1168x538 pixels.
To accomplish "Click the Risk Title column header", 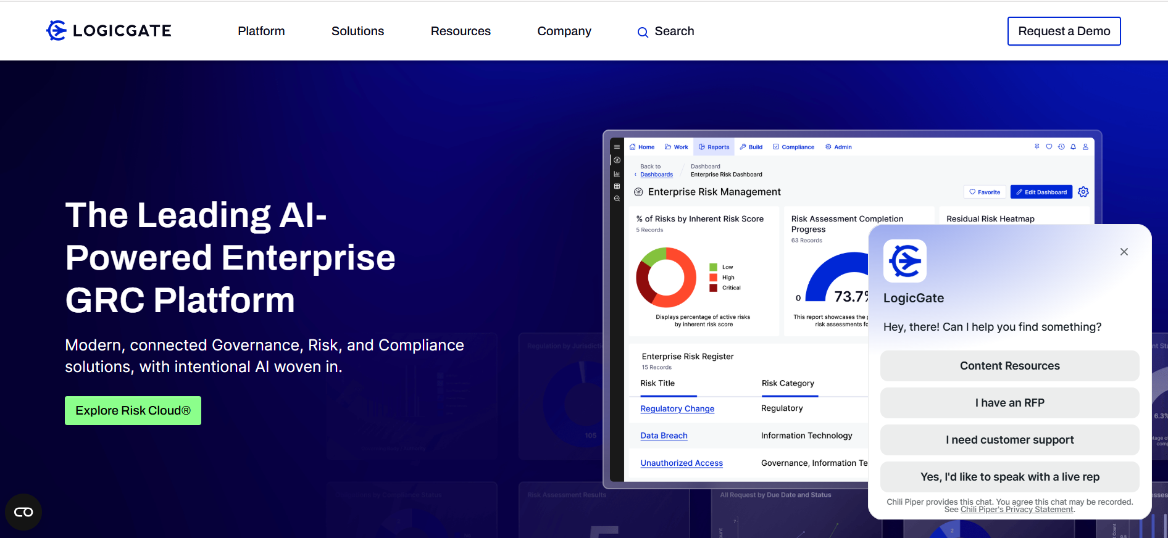I will point(657,383).
